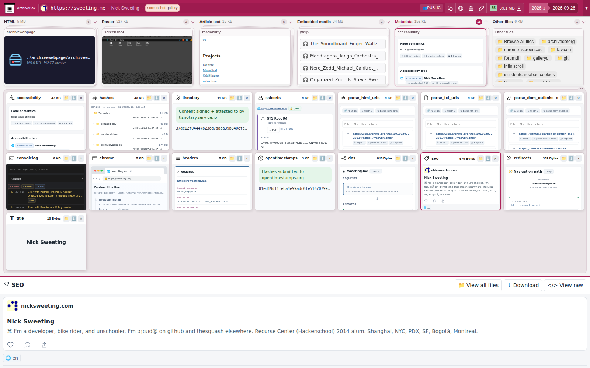The image size is (590, 368).
Task: Toggle the 7 info filter in consolelog
Action: 40,187
